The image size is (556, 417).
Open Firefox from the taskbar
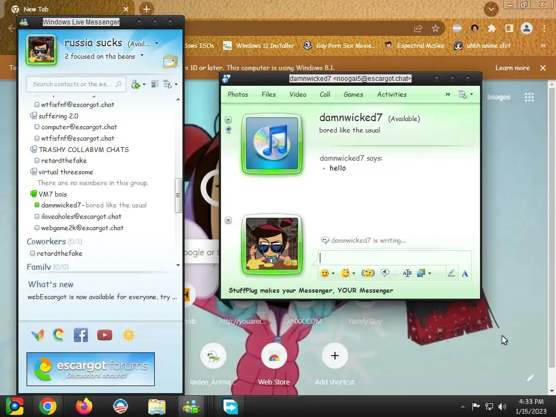(84, 406)
